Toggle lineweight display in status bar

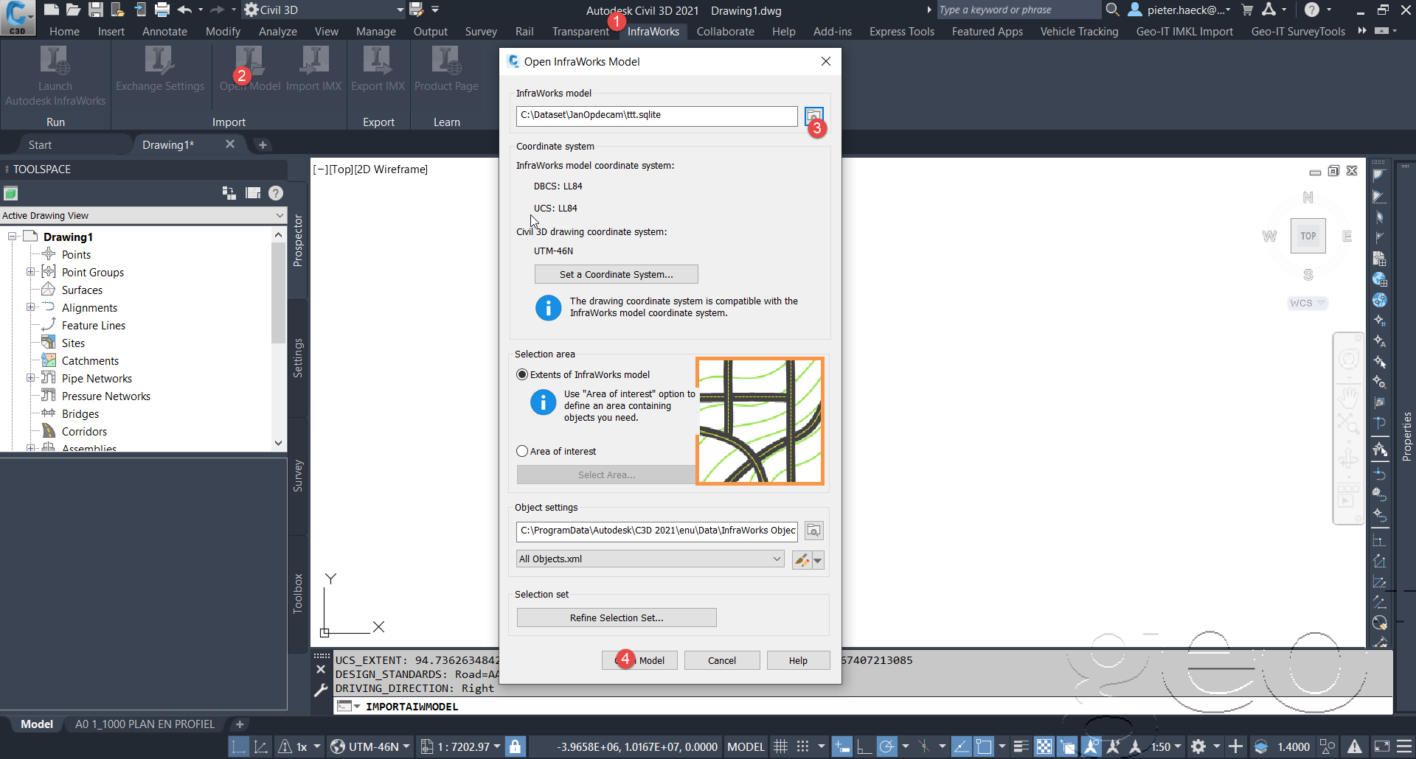click(x=1021, y=746)
